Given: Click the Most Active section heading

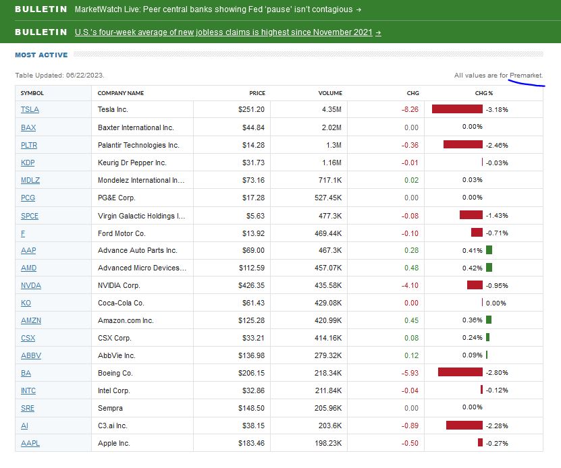Looking at the screenshot, I should (41, 55).
